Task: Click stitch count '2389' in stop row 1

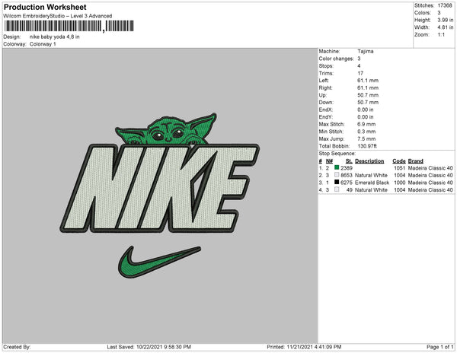Action: tap(347, 168)
